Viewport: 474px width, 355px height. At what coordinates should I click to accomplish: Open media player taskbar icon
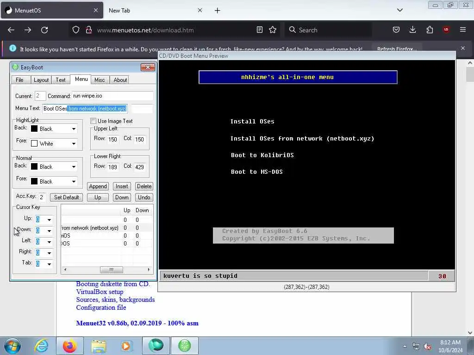click(126, 346)
